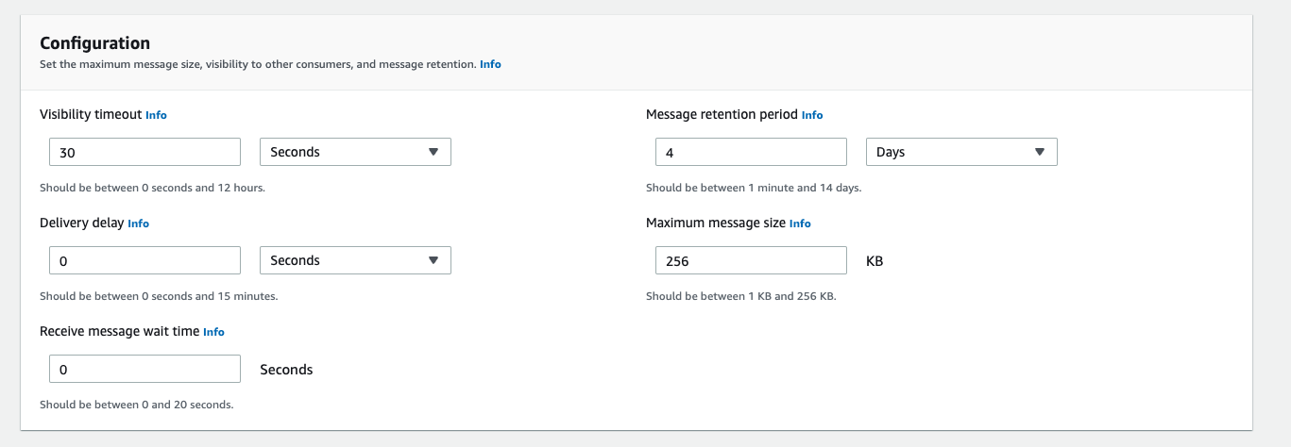The width and height of the screenshot is (1291, 447).
Task: Open Info link next to Message retention period
Action: 812,115
